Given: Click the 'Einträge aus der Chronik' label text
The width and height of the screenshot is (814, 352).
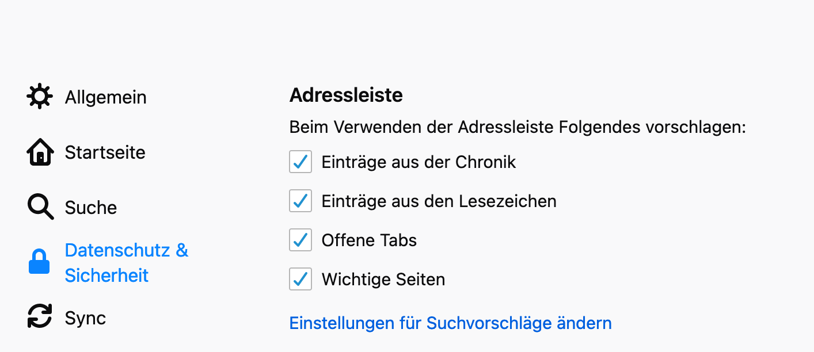Looking at the screenshot, I should pos(419,162).
